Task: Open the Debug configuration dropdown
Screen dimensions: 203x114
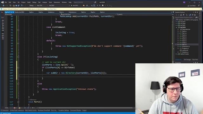Action: click(32, 6)
